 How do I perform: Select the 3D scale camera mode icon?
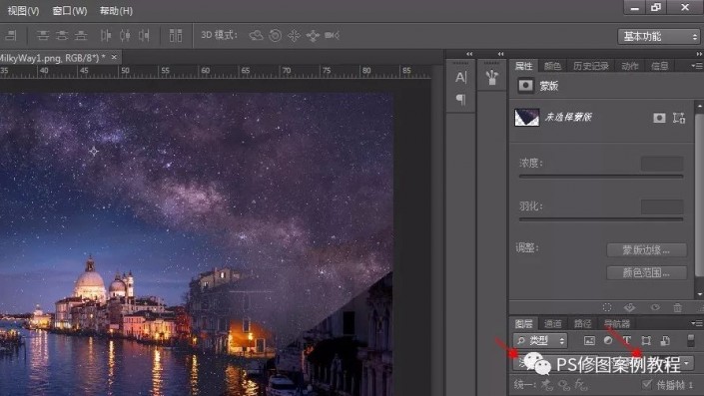click(x=332, y=35)
